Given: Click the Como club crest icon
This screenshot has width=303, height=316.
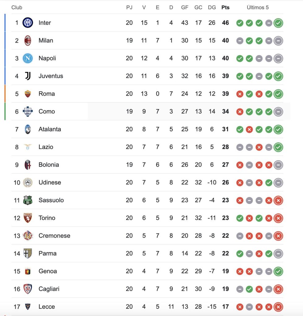Looking at the screenshot, I should point(28,111).
